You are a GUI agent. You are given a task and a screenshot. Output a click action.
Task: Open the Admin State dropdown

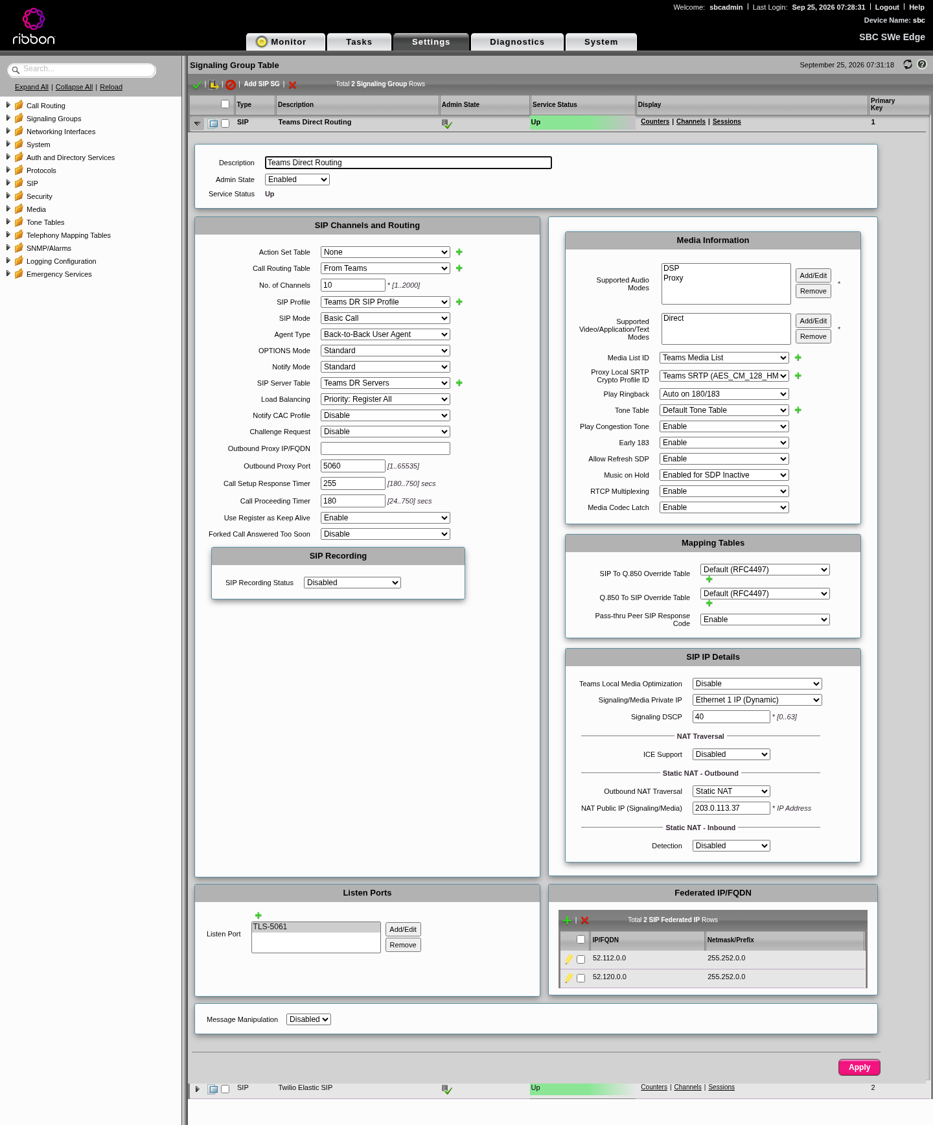(x=297, y=180)
